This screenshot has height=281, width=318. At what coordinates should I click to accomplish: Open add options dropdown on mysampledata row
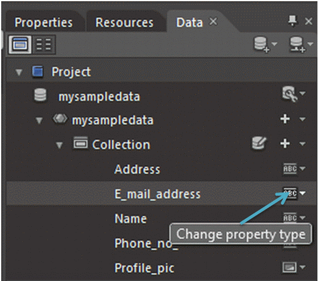point(302,119)
